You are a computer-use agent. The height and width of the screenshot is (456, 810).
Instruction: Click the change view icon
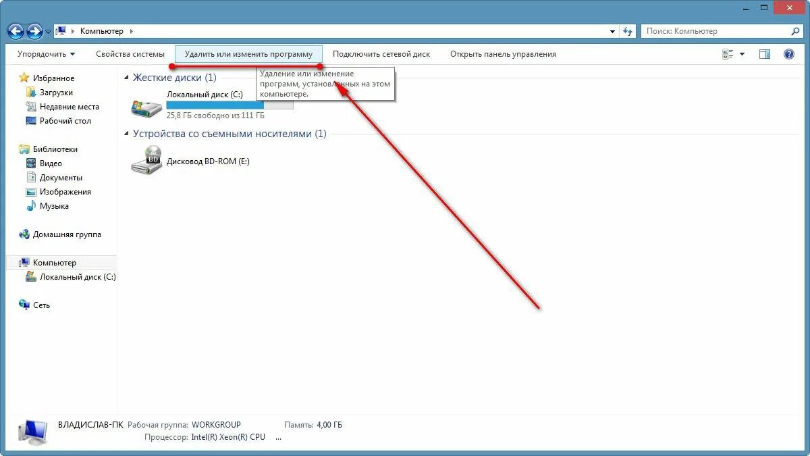coord(728,54)
